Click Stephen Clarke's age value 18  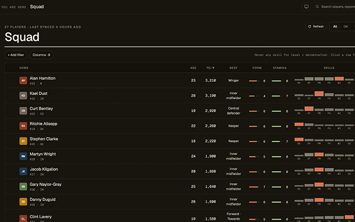pos(193,141)
